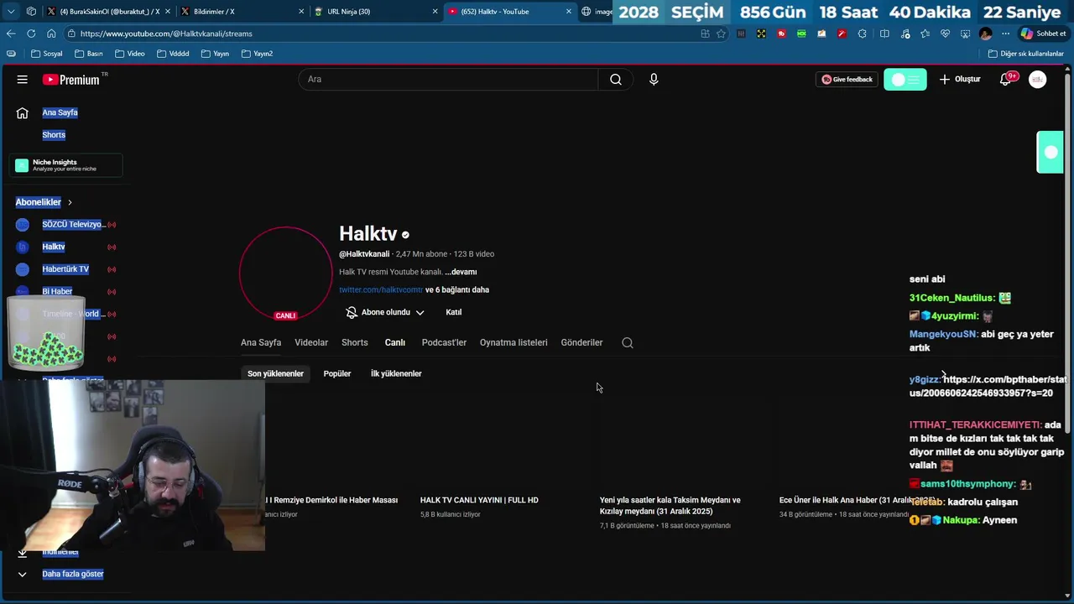1074x604 pixels.
Task: Click the browser address bar URL
Action: tap(166, 34)
